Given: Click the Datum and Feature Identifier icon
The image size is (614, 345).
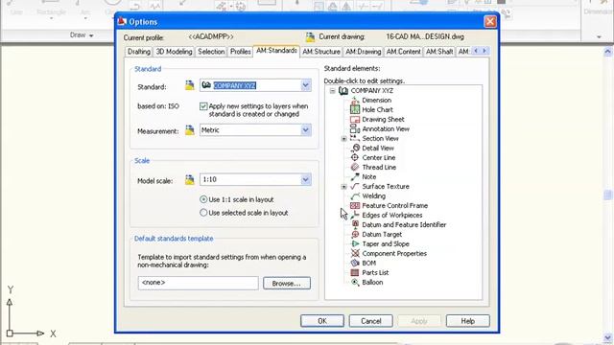Looking at the screenshot, I should point(355,224).
